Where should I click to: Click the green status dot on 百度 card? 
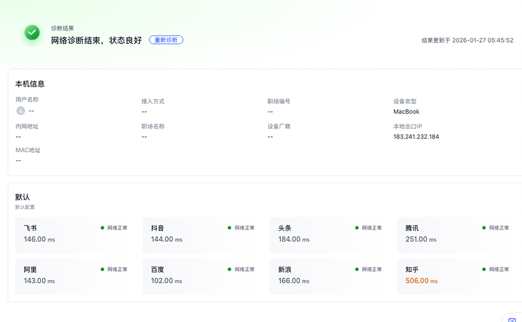229,269
